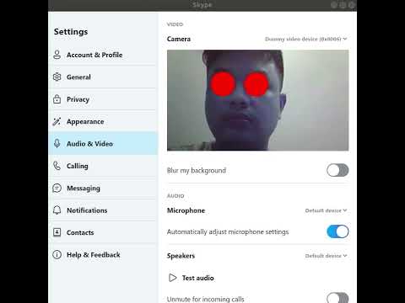Screen dimensions: 405x303
Task: Click the General gear icon
Action: (57, 77)
